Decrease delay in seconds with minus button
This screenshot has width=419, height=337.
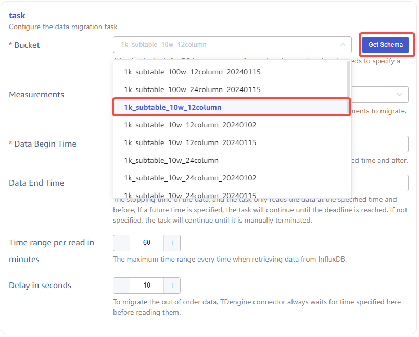pos(121,286)
